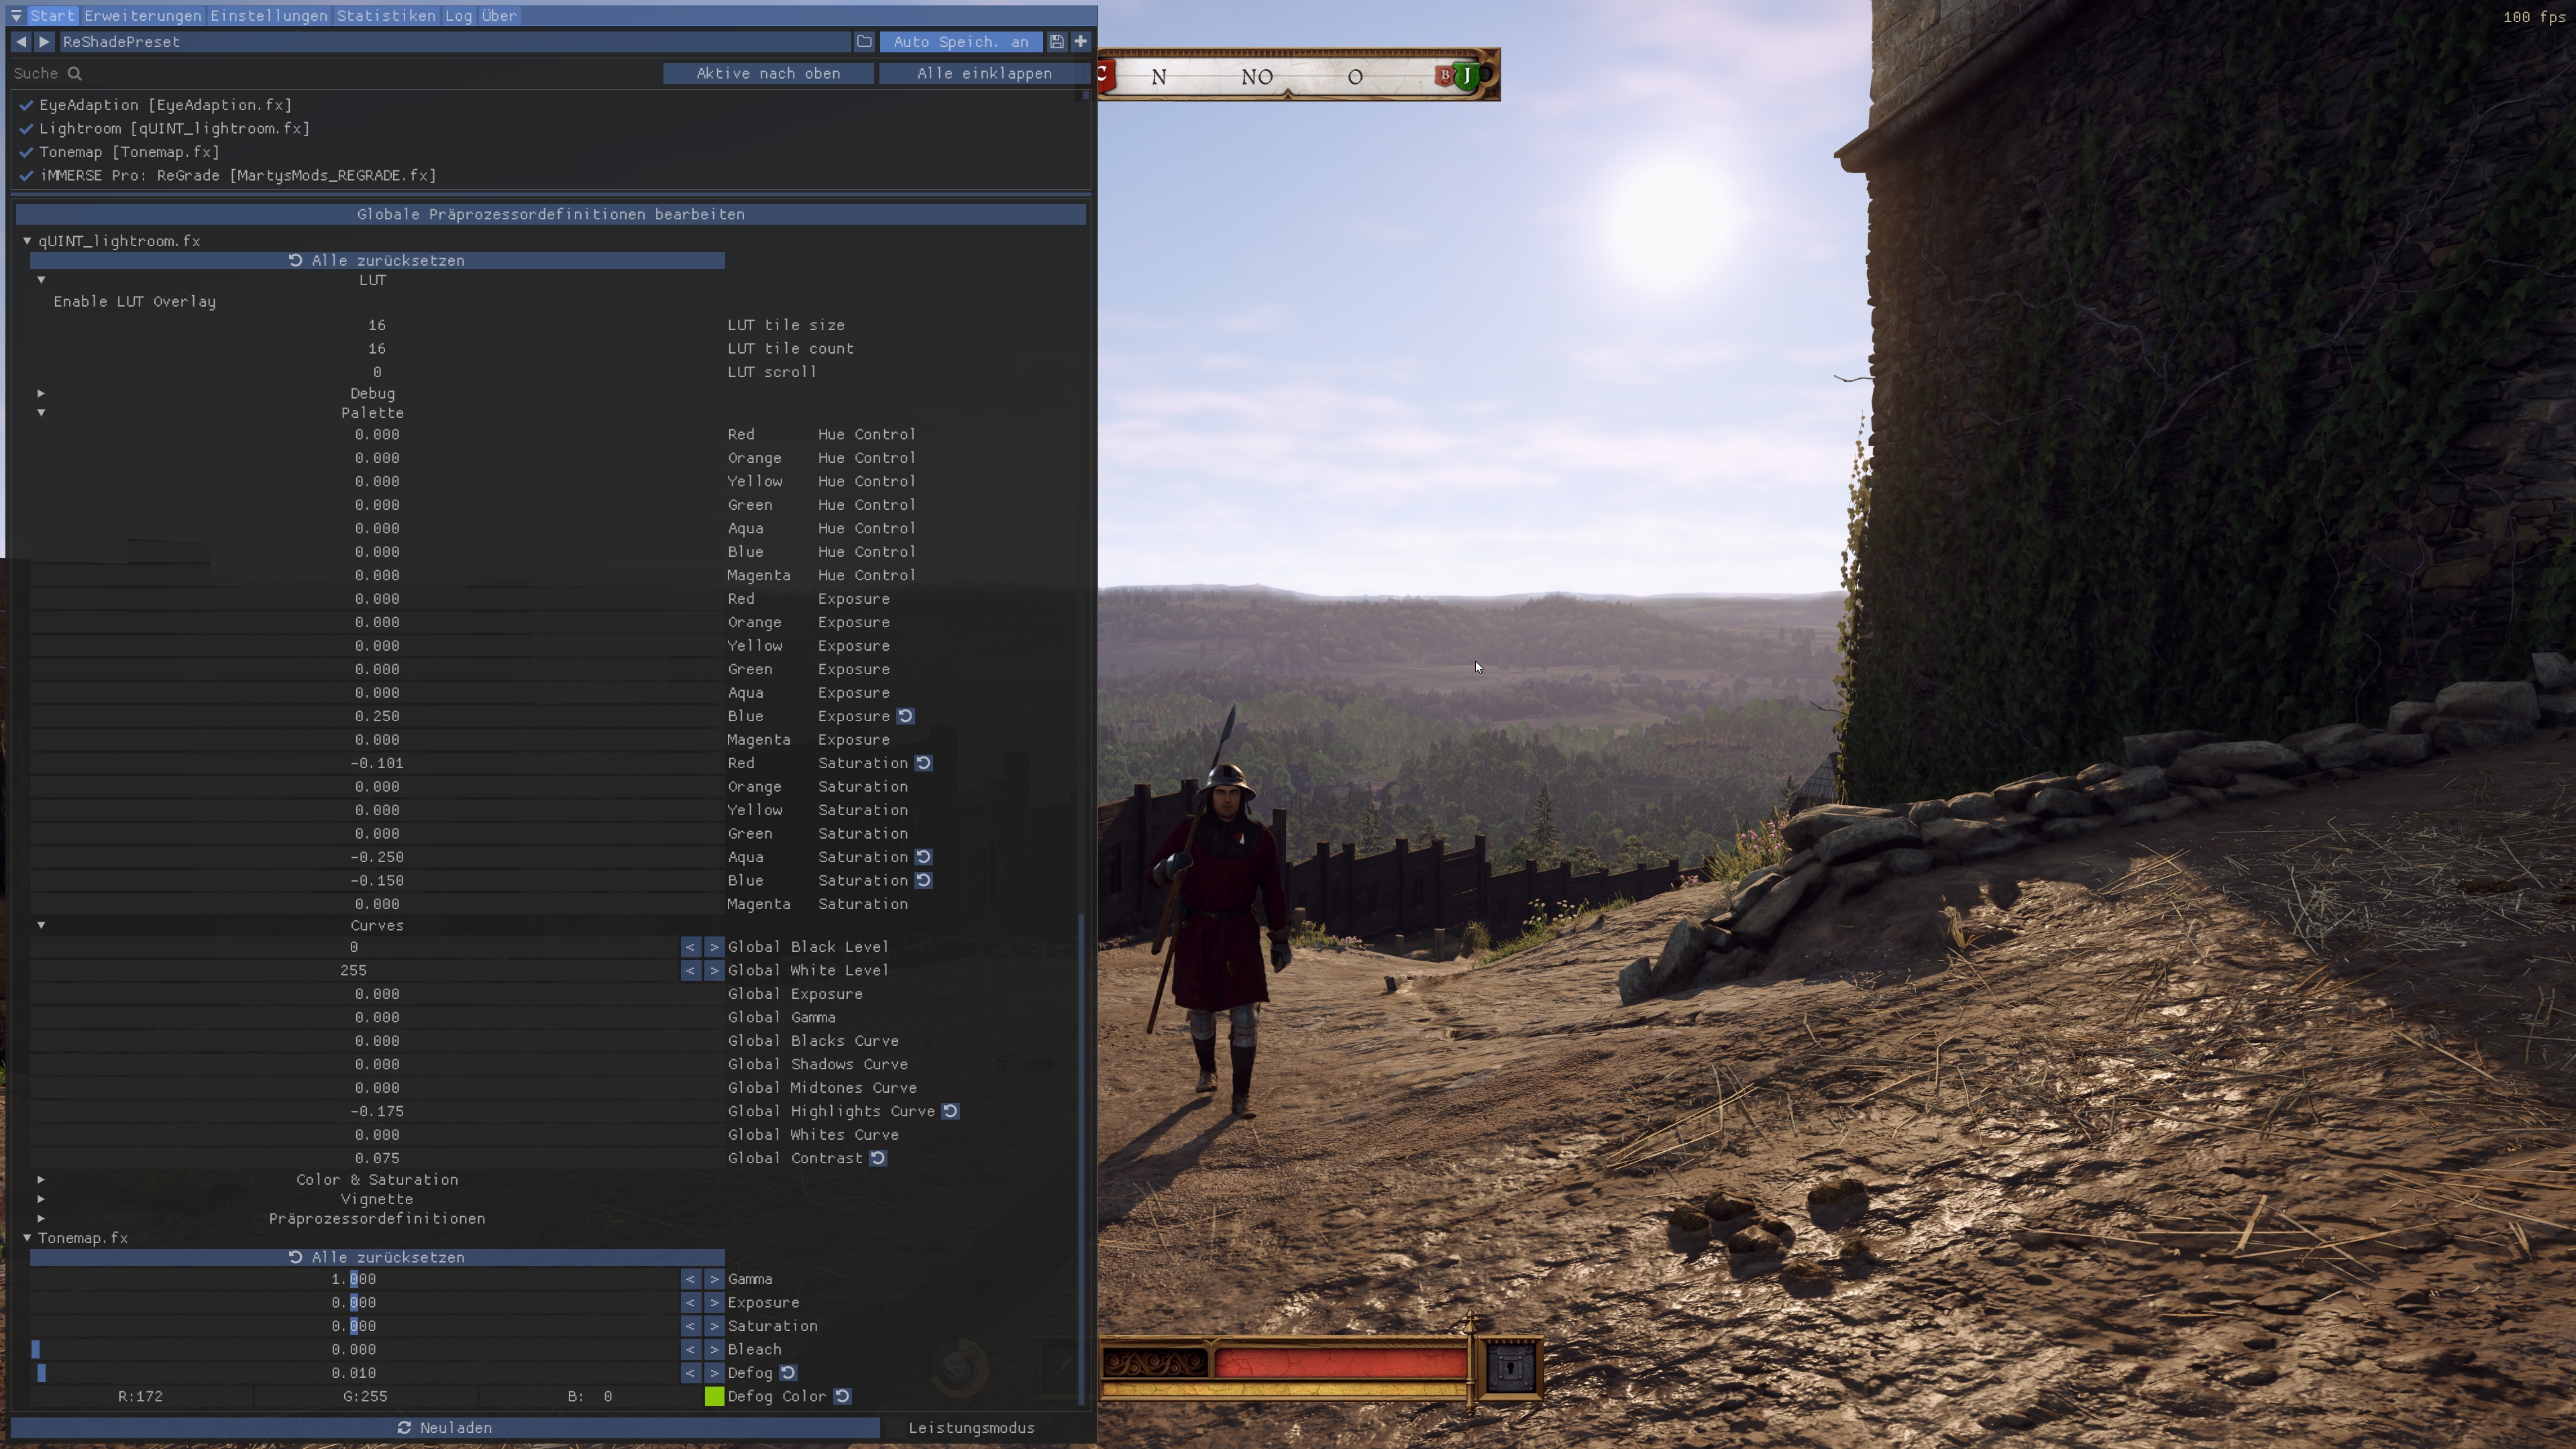
Task: Click the previous preset arrow icon
Action: tap(21, 41)
